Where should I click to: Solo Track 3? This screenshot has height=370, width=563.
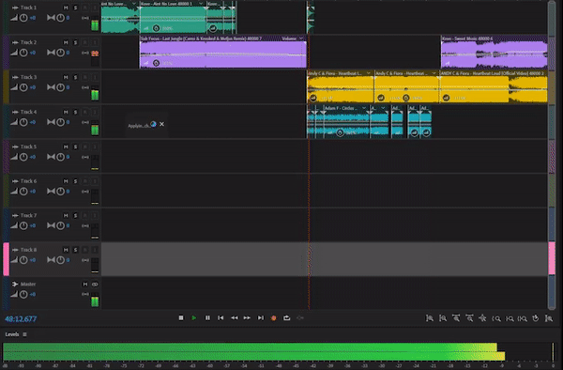75,77
